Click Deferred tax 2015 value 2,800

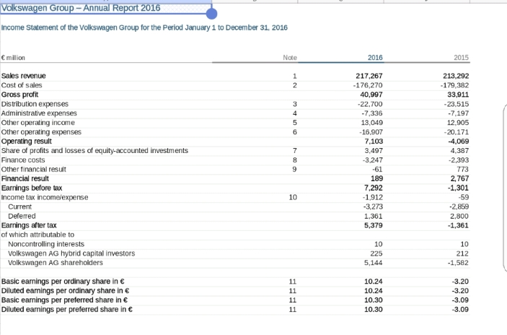[459, 216]
